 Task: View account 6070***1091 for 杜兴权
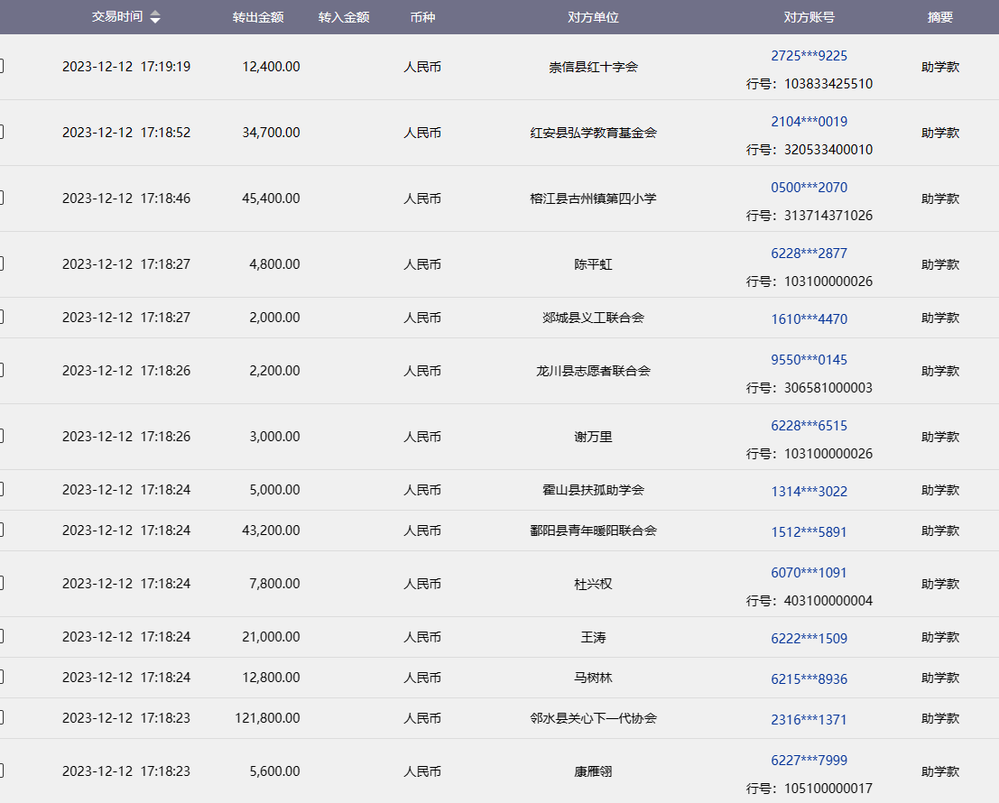pyautogui.click(x=809, y=573)
